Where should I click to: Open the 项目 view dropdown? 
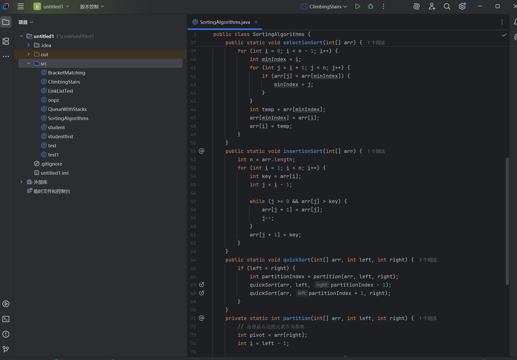26,22
